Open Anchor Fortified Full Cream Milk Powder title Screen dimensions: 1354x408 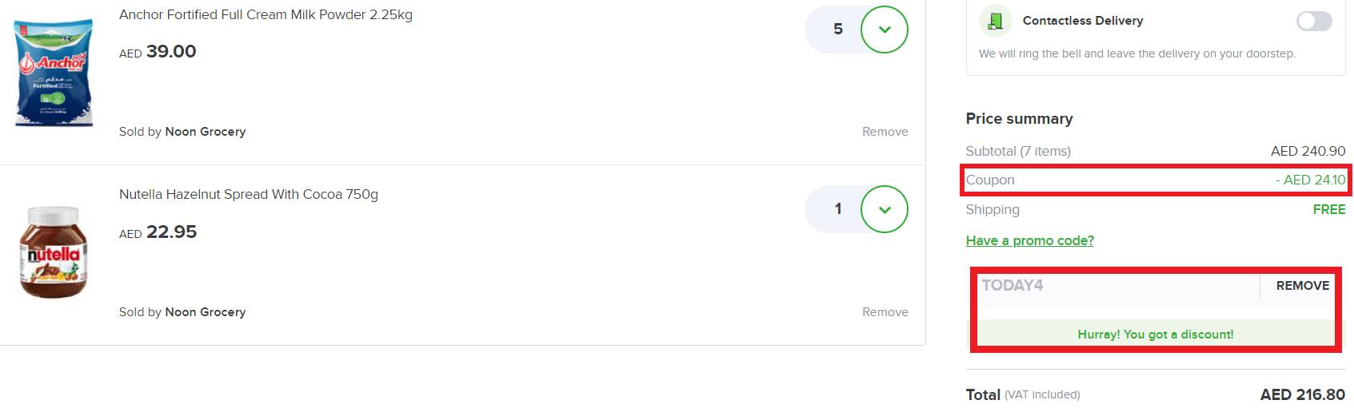266,15
